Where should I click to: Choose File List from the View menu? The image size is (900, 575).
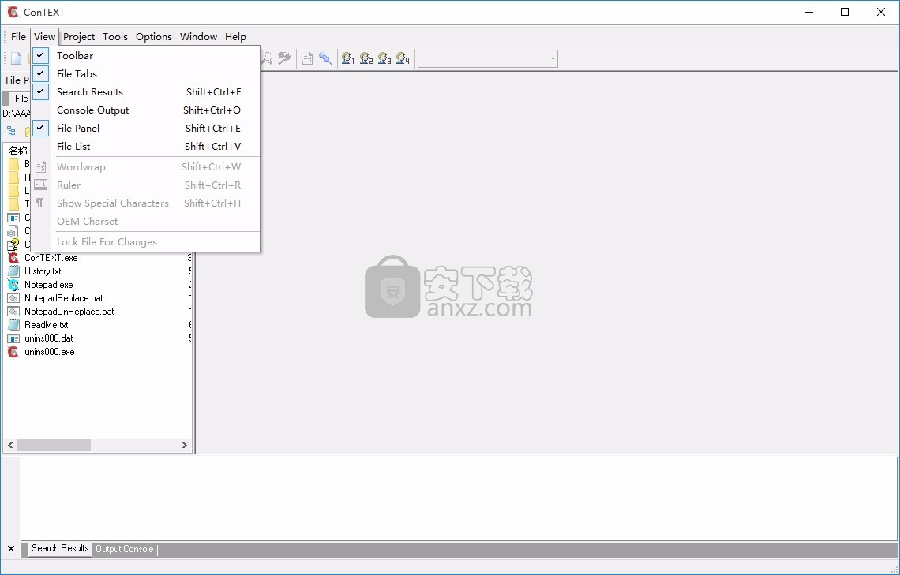click(x=146, y=146)
